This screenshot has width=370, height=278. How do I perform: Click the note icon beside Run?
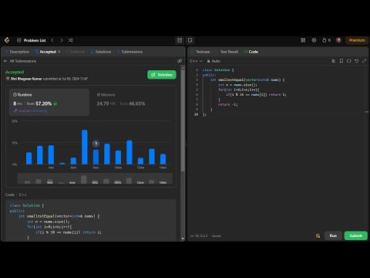pos(318,236)
